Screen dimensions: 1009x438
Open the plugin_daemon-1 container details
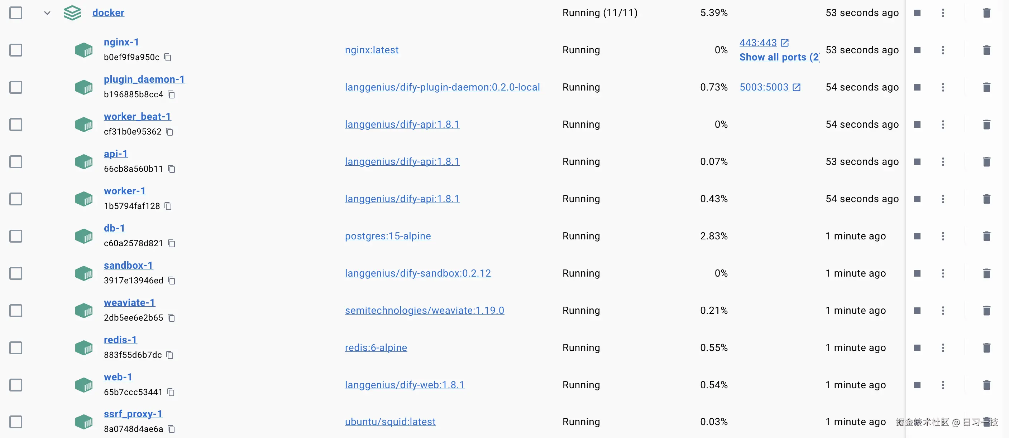[144, 79]
